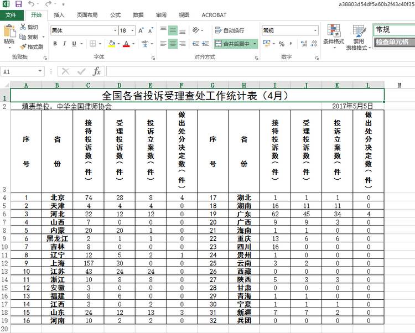Viewport: 415px width, 333px height.
Task: Switch to the Page Layout (页面布局) tab
Action: click(87, 15)
